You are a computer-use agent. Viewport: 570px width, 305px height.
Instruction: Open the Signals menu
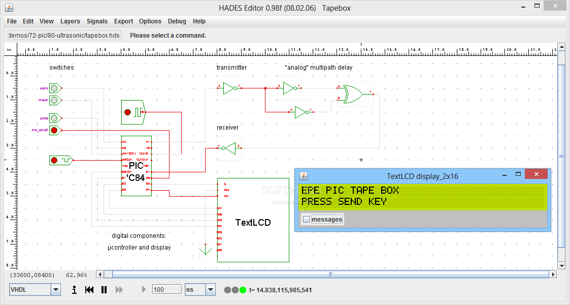pos(97,21)
